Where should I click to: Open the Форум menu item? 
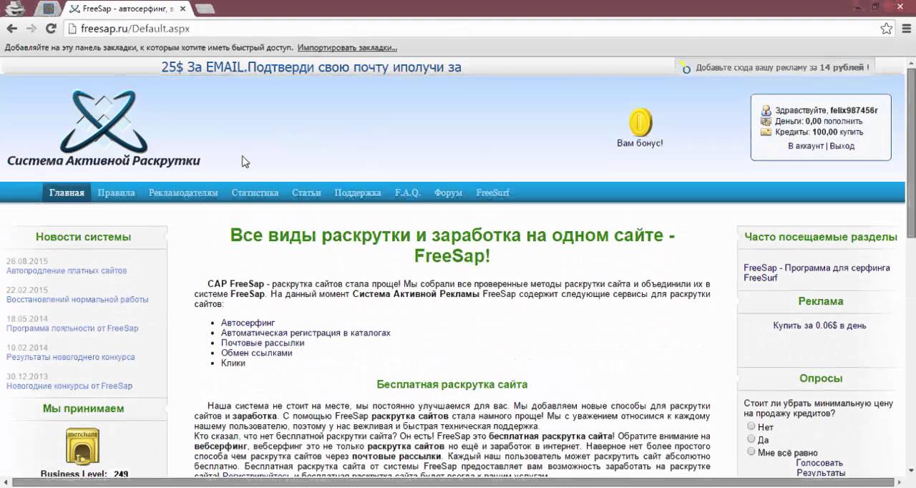[448, 192]
